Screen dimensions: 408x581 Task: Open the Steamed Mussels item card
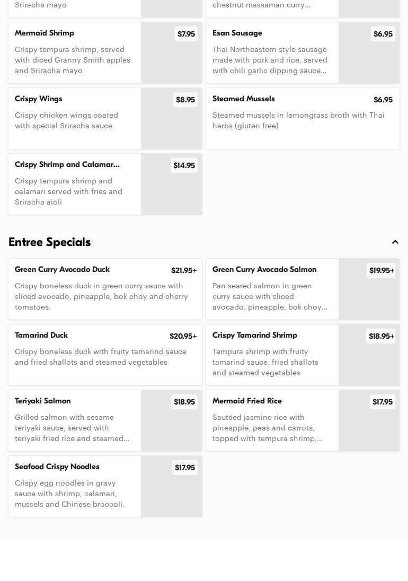pos(303,119)
